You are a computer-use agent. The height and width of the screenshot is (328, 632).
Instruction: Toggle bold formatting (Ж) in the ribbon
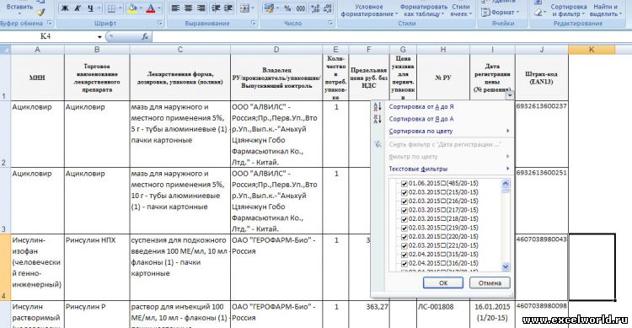pos(65,8)
